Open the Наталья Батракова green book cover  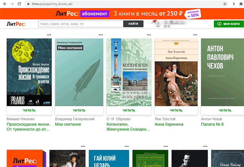pos(150,158)
